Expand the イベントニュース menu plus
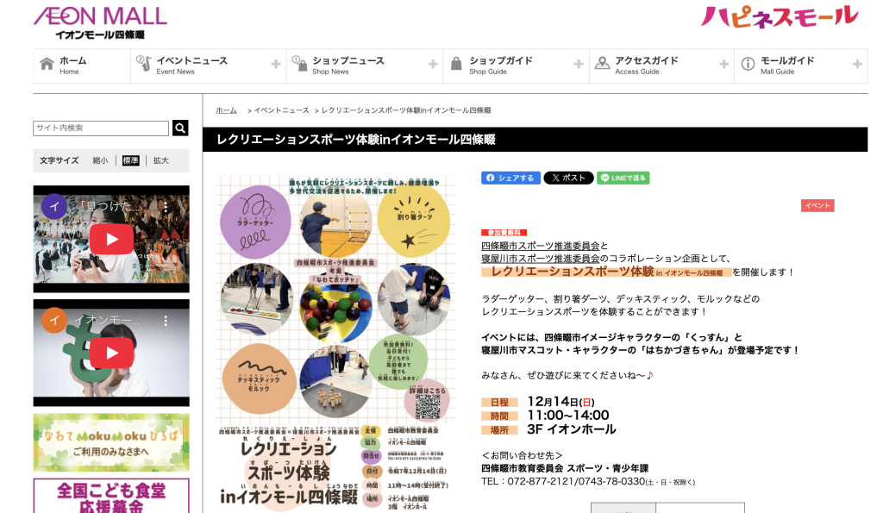 pos(276,65)
